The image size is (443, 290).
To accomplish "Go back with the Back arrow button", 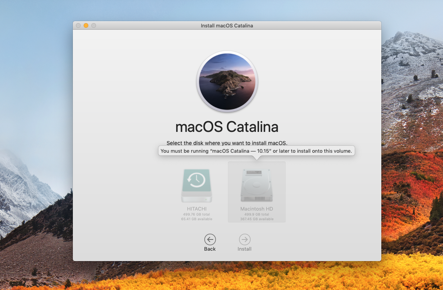I will (x=210, y=239).
